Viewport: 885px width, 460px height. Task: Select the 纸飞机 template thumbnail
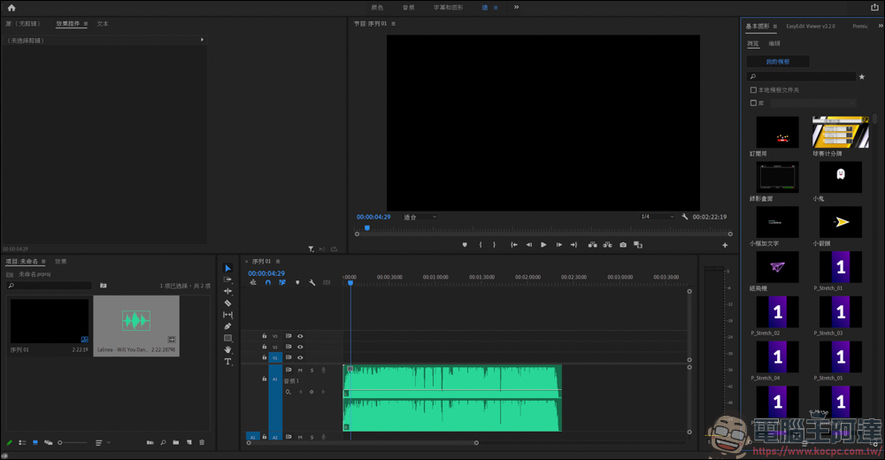777,266
